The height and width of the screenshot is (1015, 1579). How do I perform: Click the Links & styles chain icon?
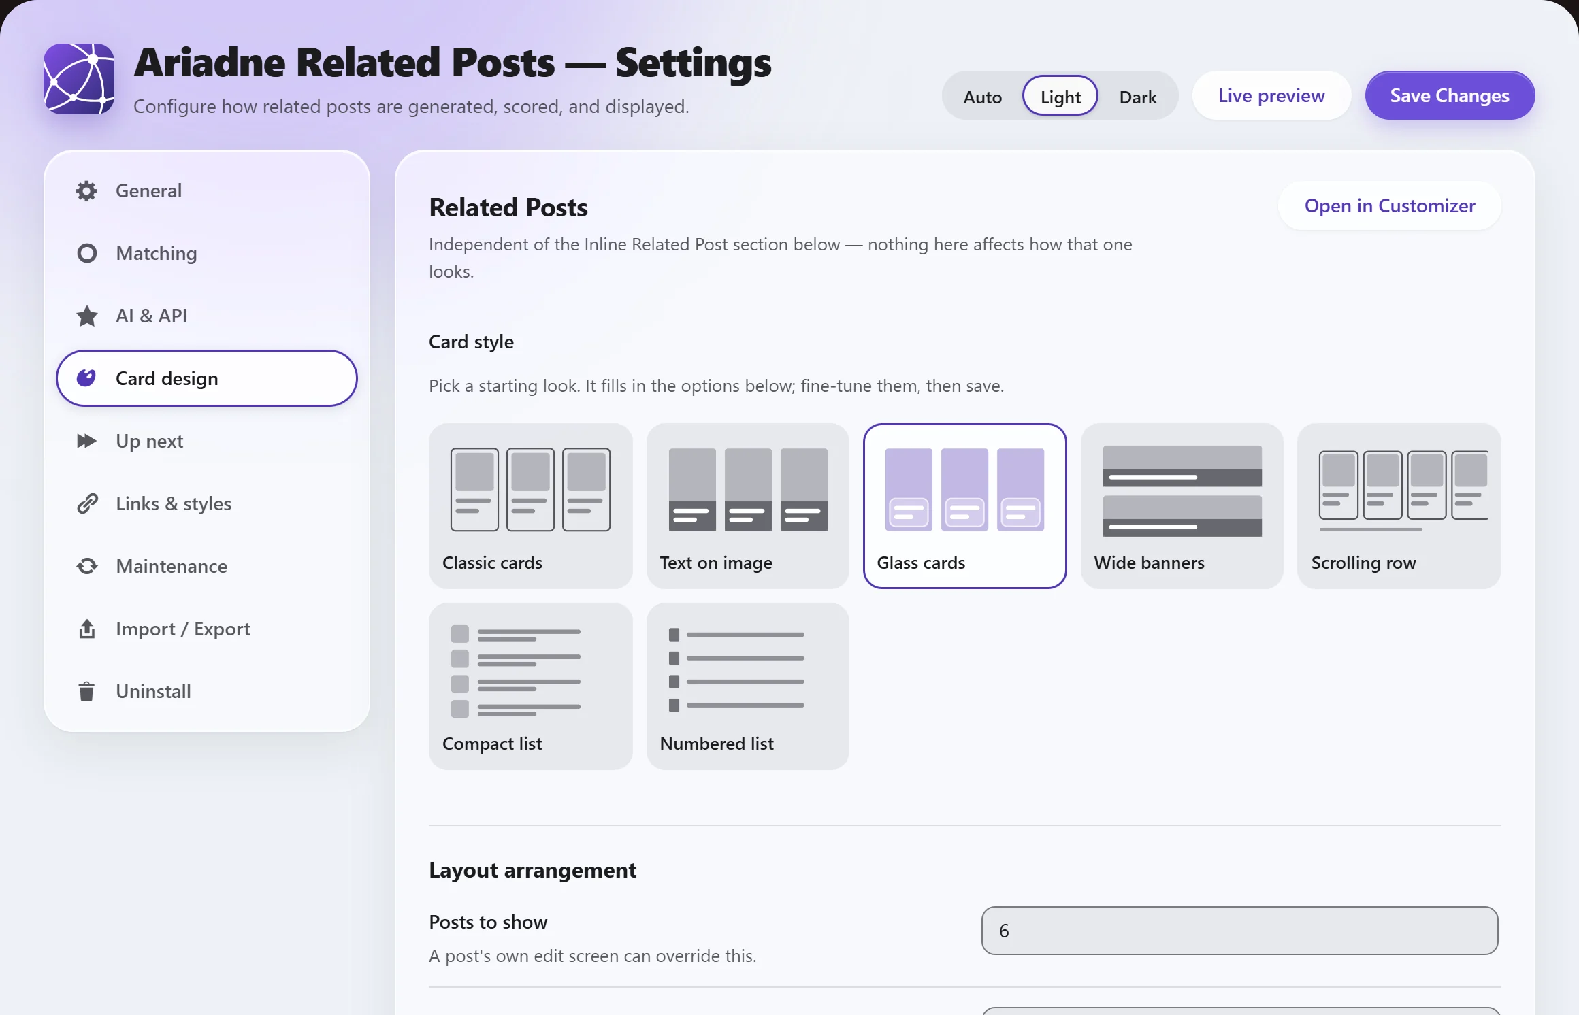pyautogui.click(x=86, y=503)
